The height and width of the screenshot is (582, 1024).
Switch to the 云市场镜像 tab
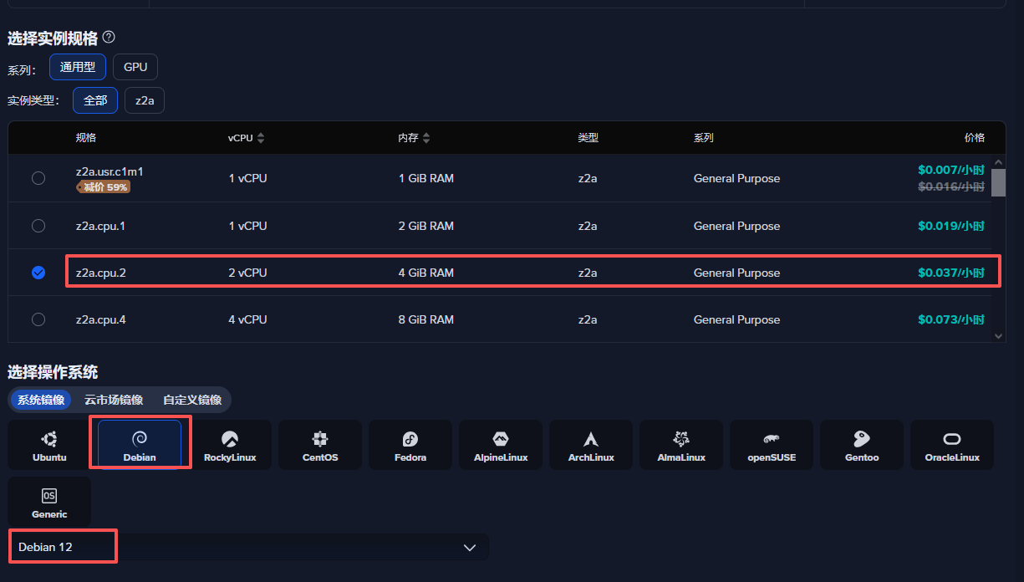[x=114, y=400]
